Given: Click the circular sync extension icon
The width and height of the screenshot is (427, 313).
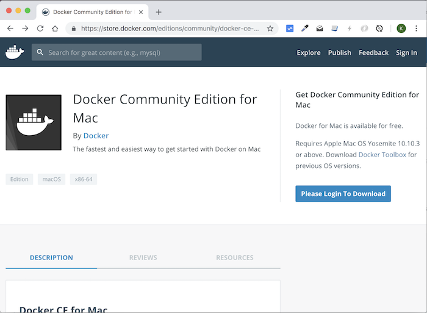Looking at the screenshot, I should pos(379,28).
